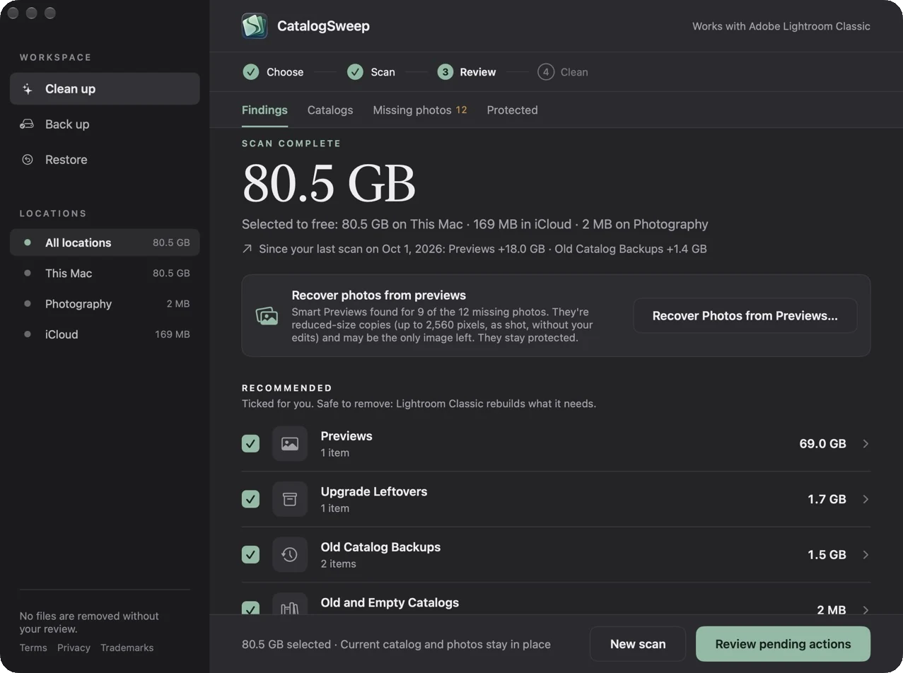The width and height of the screenshot is (903, 673).
Task: Click the Previews picture icon
Action: pyautogui.click(x=290, y=444)
